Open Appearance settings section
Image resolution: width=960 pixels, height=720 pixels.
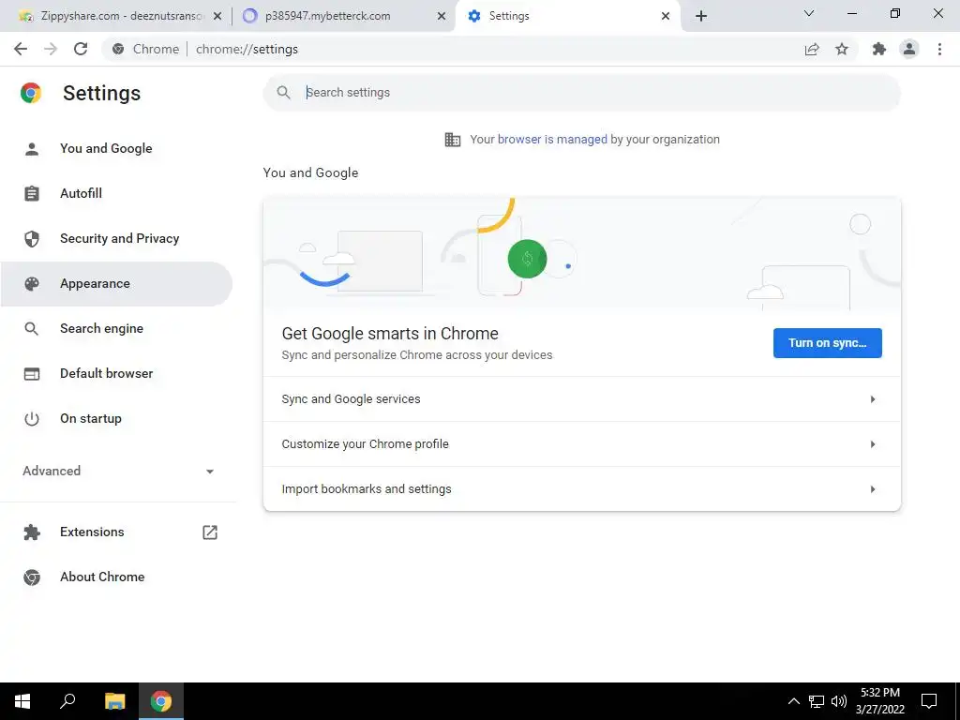[116, 283]
